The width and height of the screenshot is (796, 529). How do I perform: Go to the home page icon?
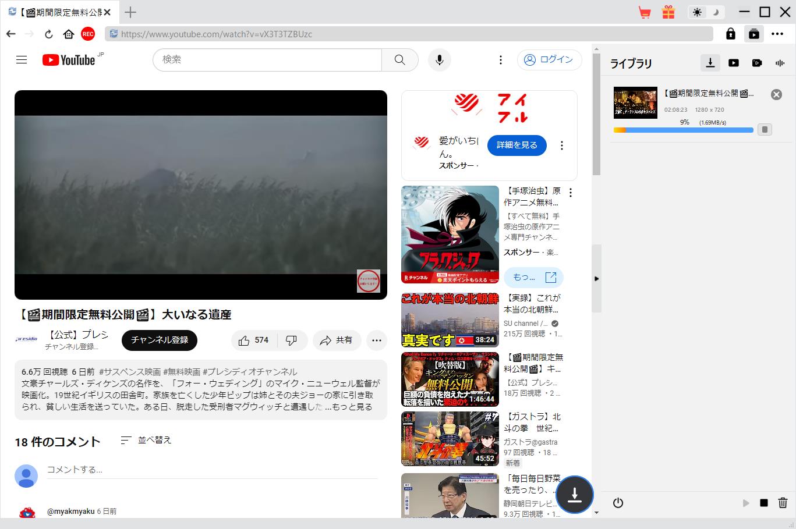pyautogui.click(x=69, y=34)
